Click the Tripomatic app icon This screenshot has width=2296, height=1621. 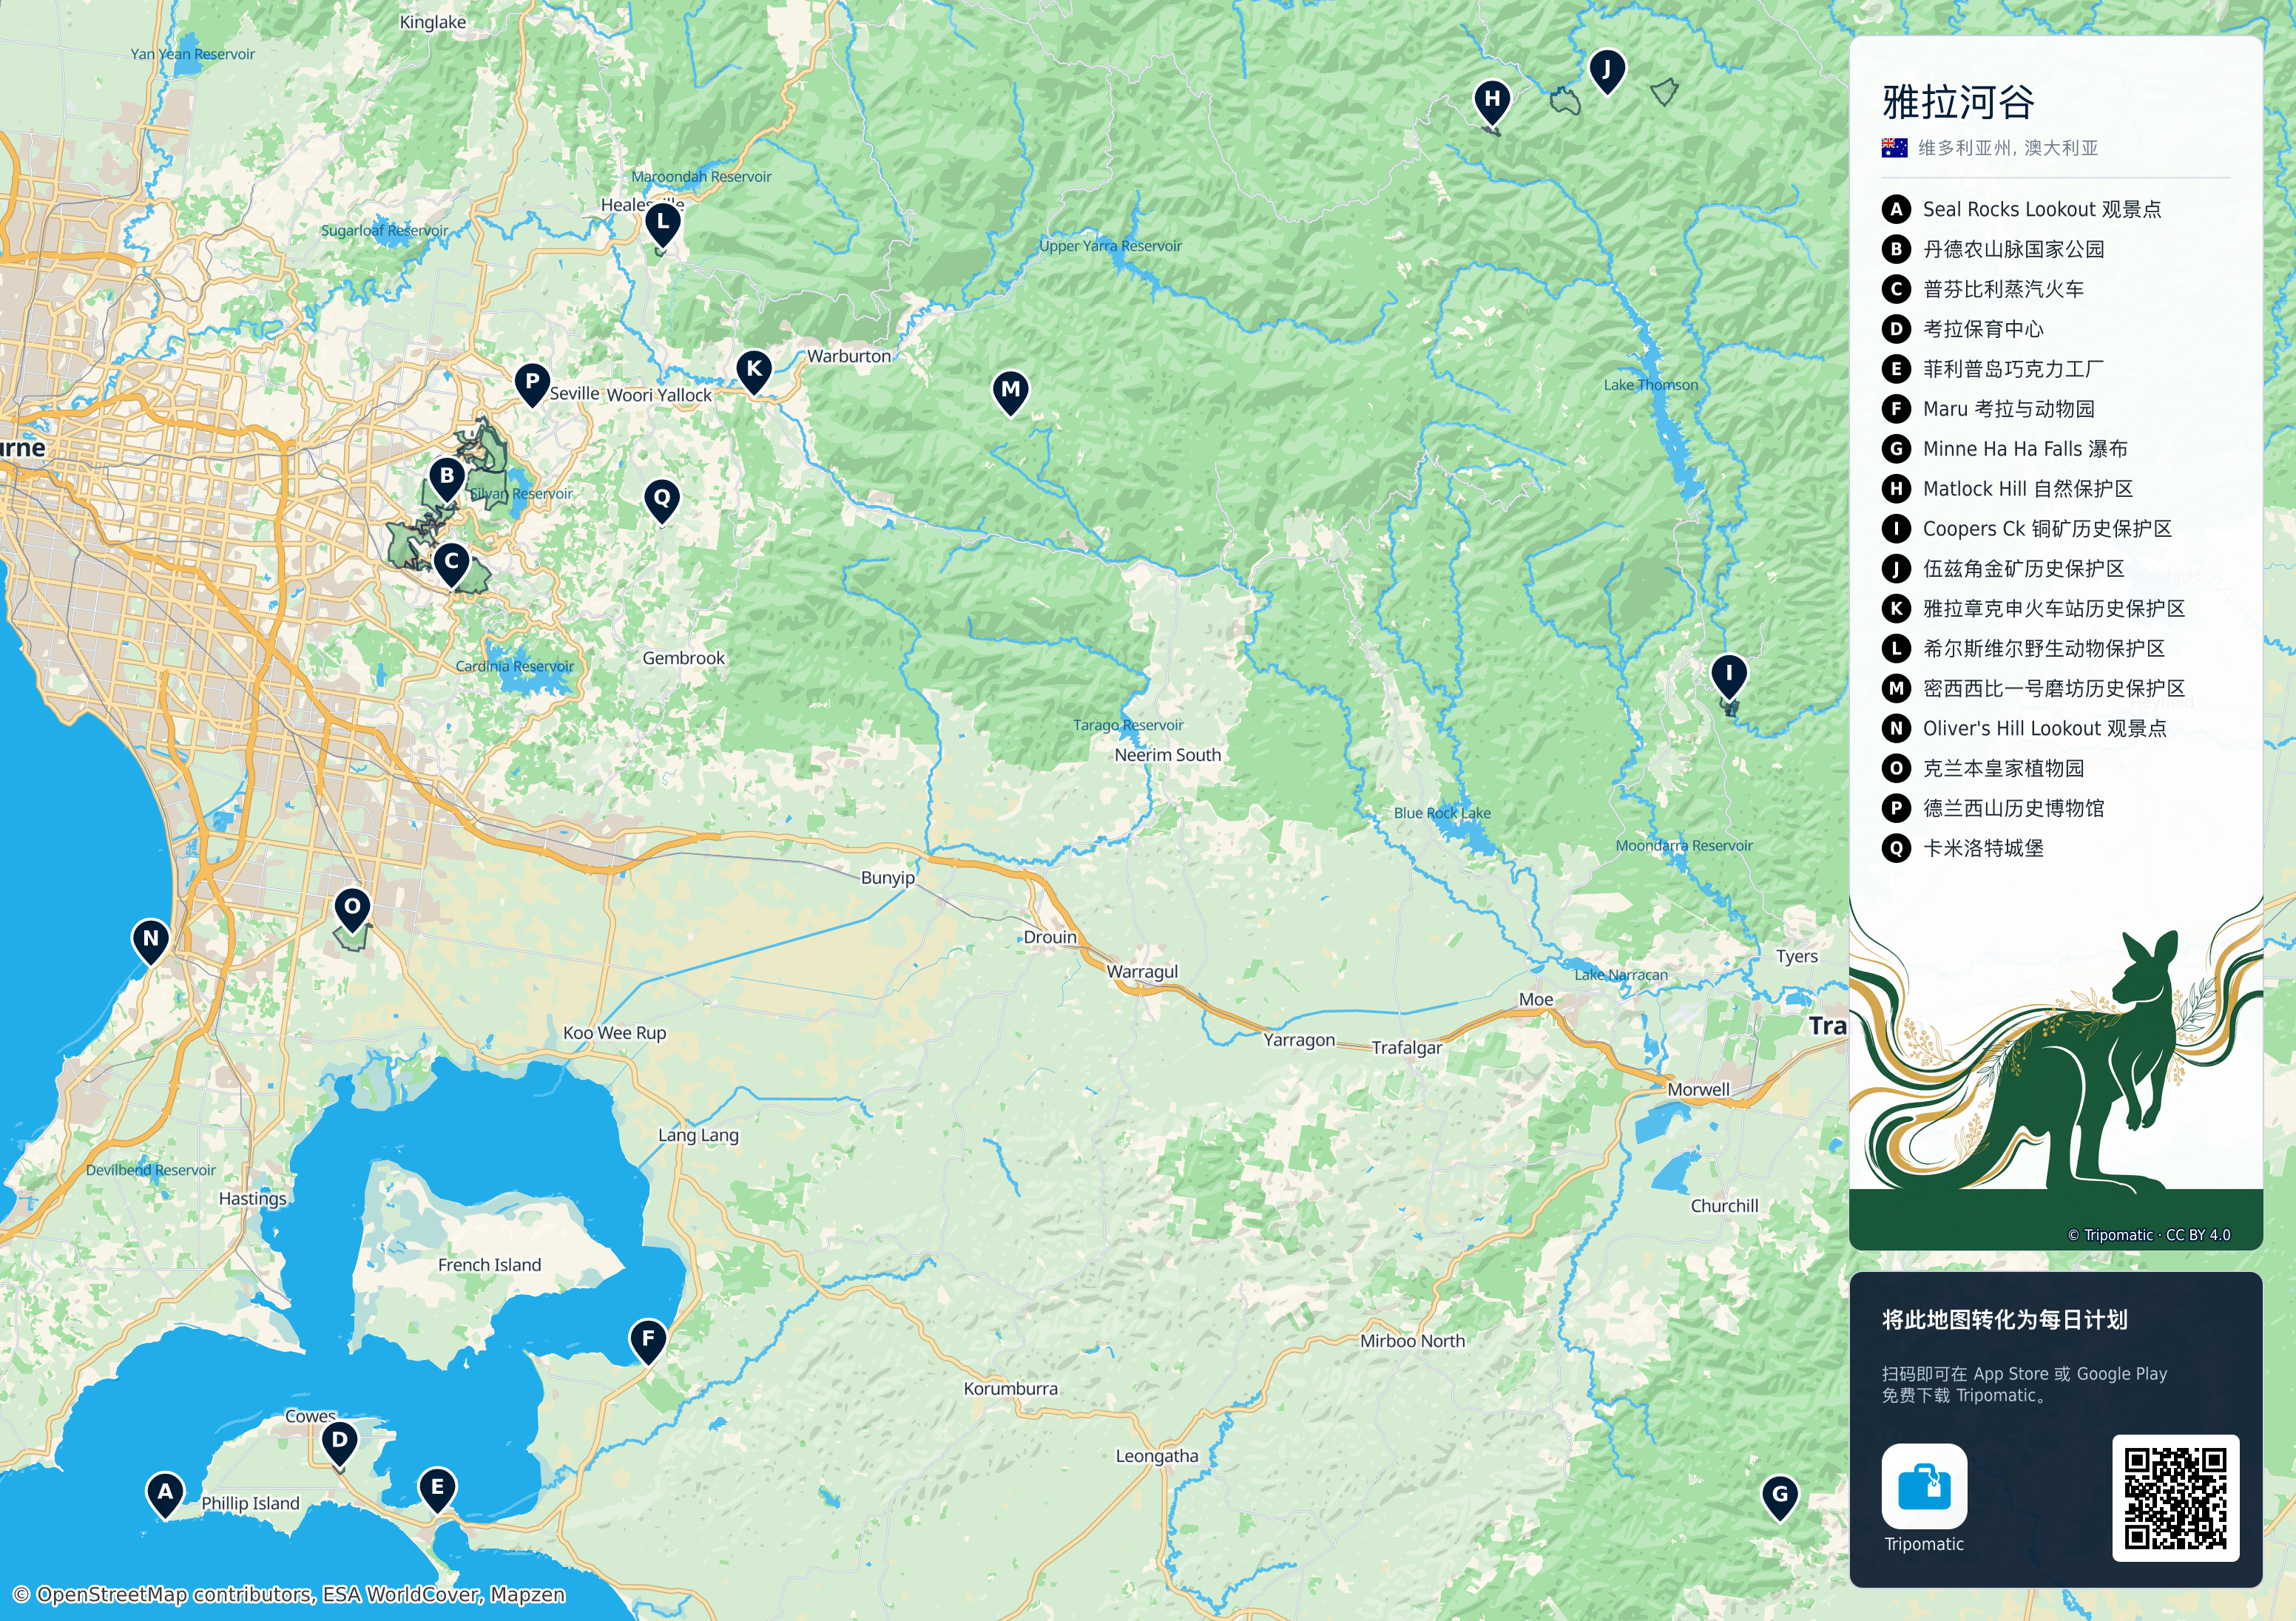[x=1924, y=1486]
